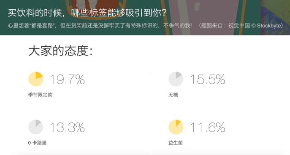Click the 19.7% percentage figure
This screenshot has height=155, width=290.
[67, 79]
